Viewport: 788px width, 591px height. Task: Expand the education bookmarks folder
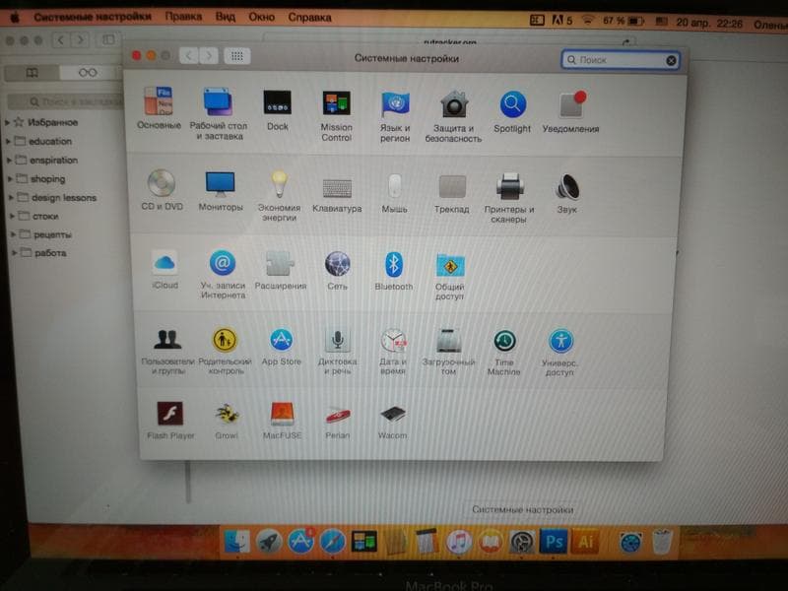[x=8, y=141]
